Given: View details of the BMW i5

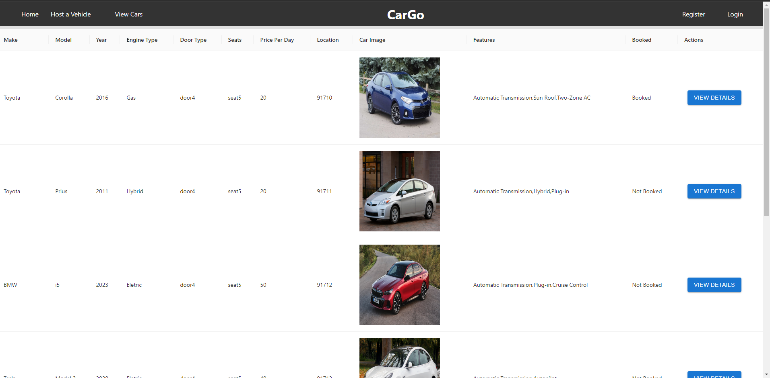Looking at the screenshot, I should click(714, 285).
